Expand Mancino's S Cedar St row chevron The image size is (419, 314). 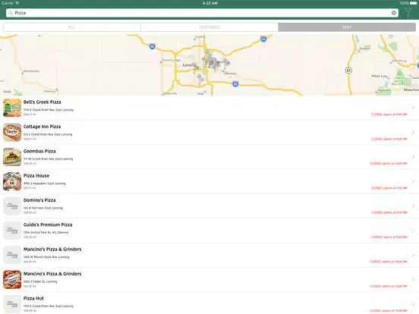(x=413, y=280)
